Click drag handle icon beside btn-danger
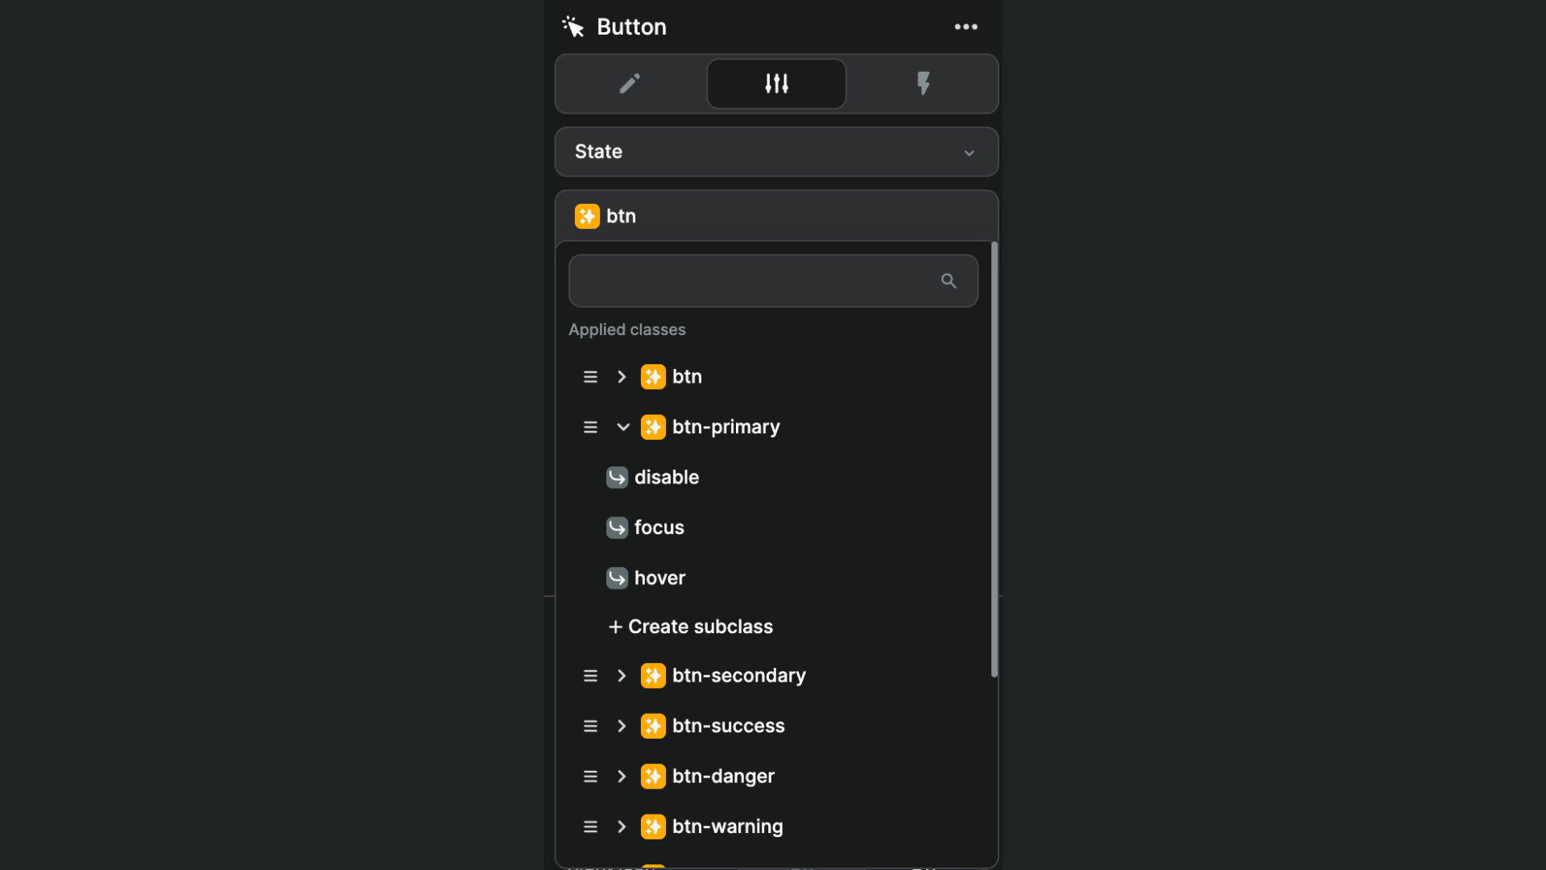The width and height of the screenshot is (1546, 870). coord(590,777)
